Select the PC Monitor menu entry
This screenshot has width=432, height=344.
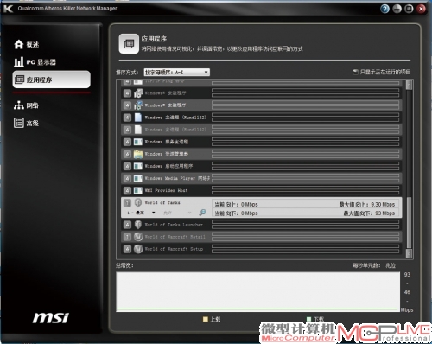(x=35, y=62)
